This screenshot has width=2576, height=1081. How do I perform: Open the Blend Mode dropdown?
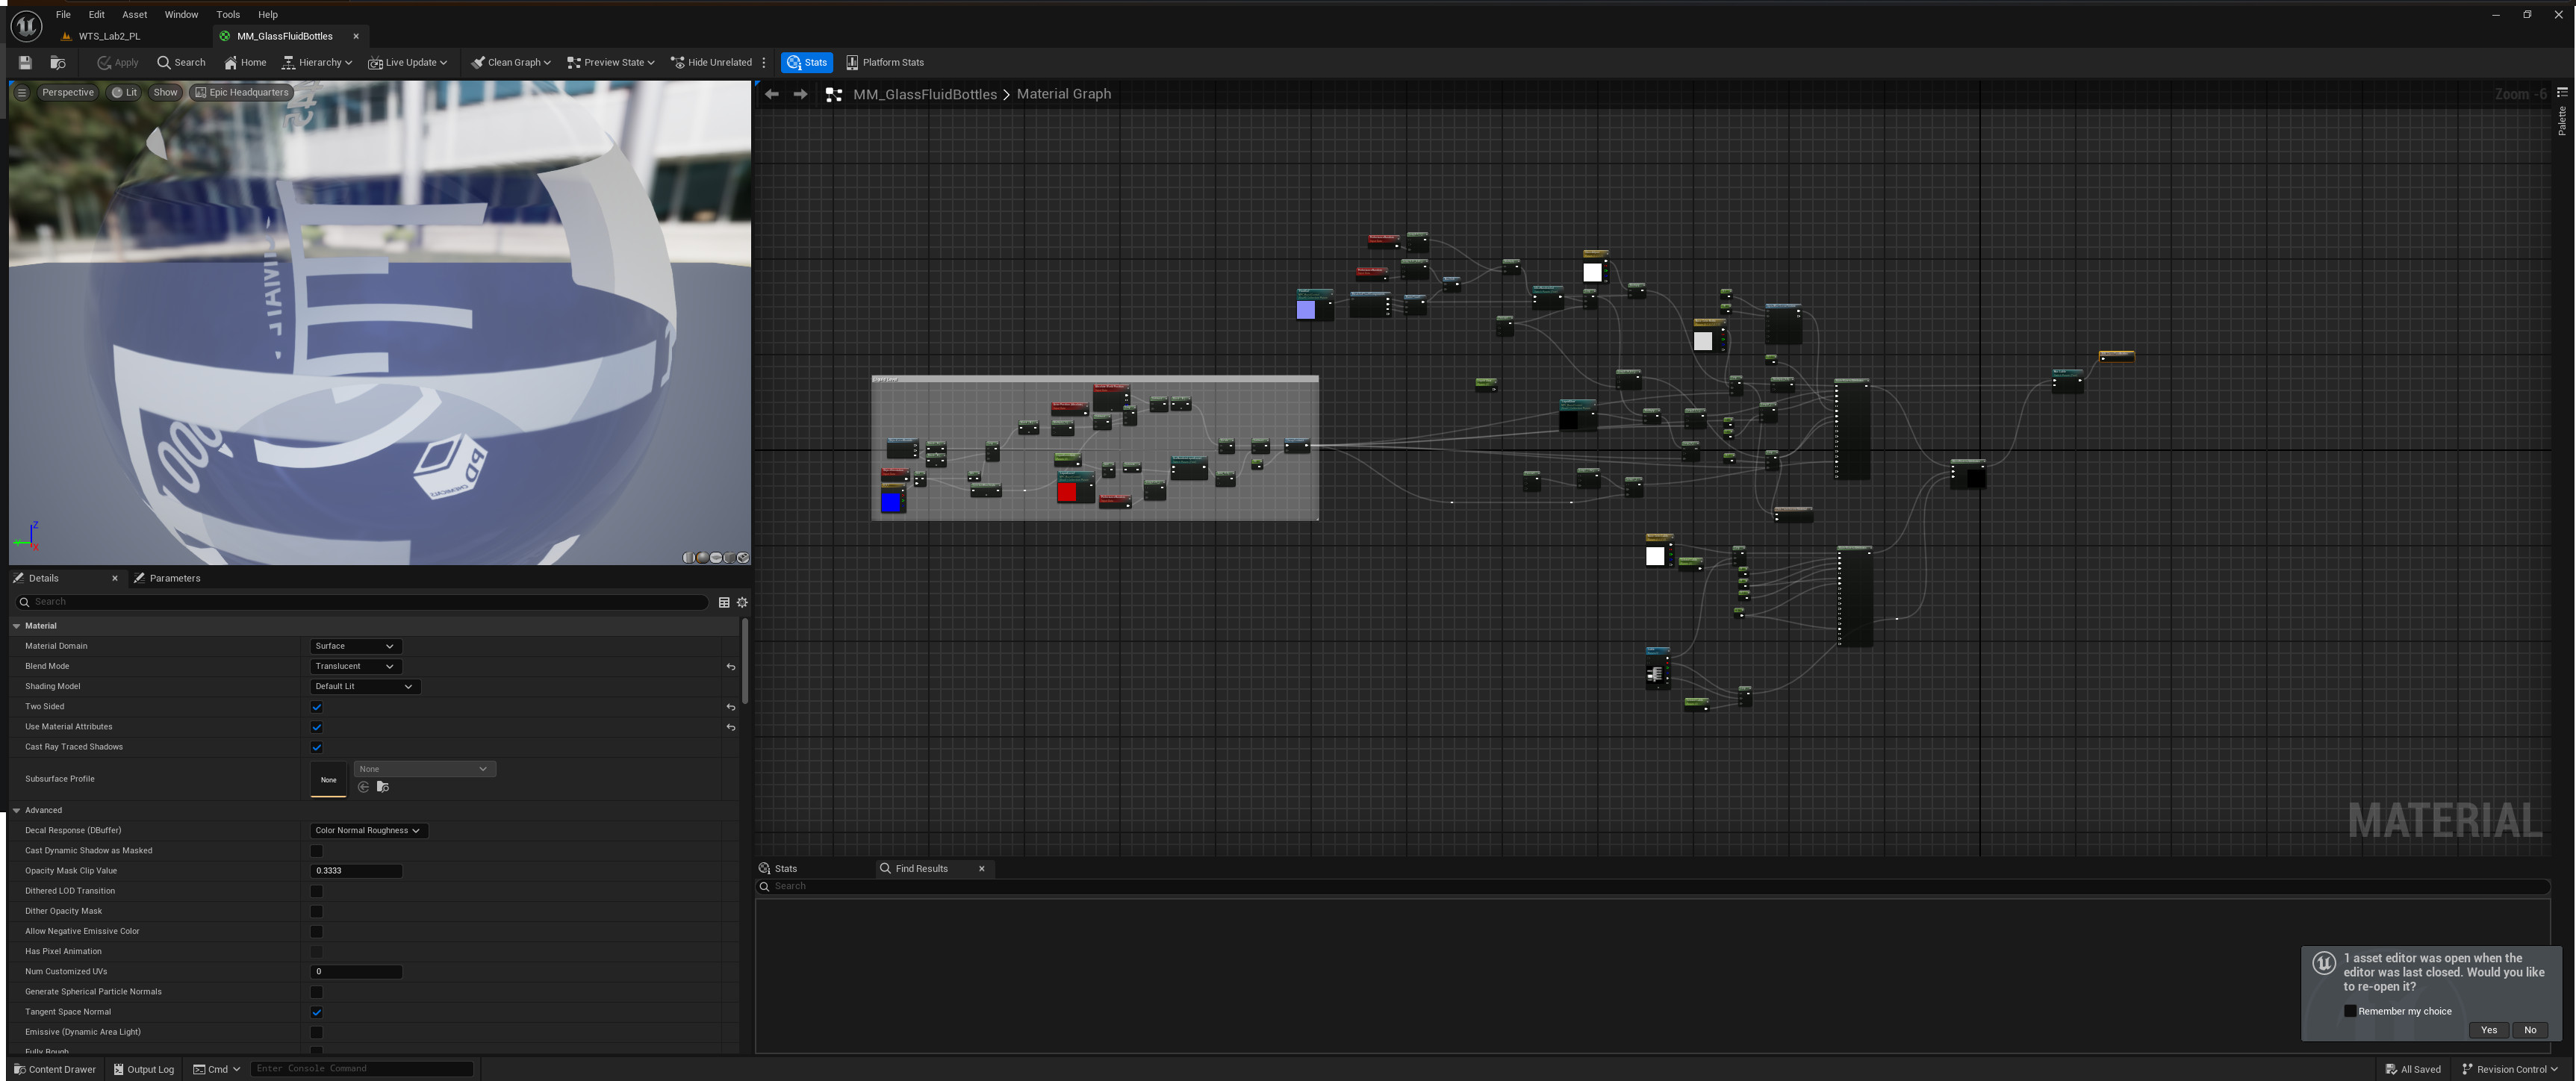(x=355, y=666)
